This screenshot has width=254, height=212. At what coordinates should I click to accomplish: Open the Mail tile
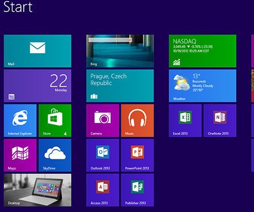[37, 51]
